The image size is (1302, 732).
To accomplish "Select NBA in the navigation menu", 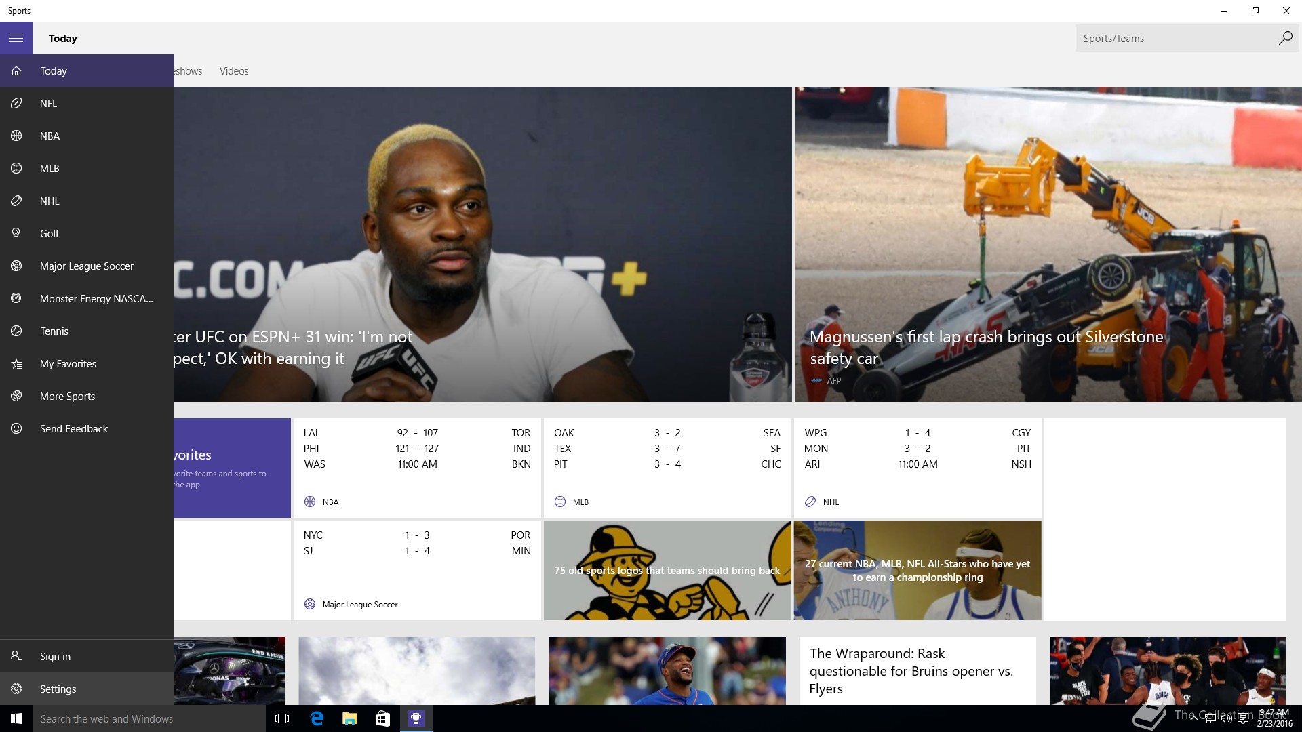I will 87,136.
